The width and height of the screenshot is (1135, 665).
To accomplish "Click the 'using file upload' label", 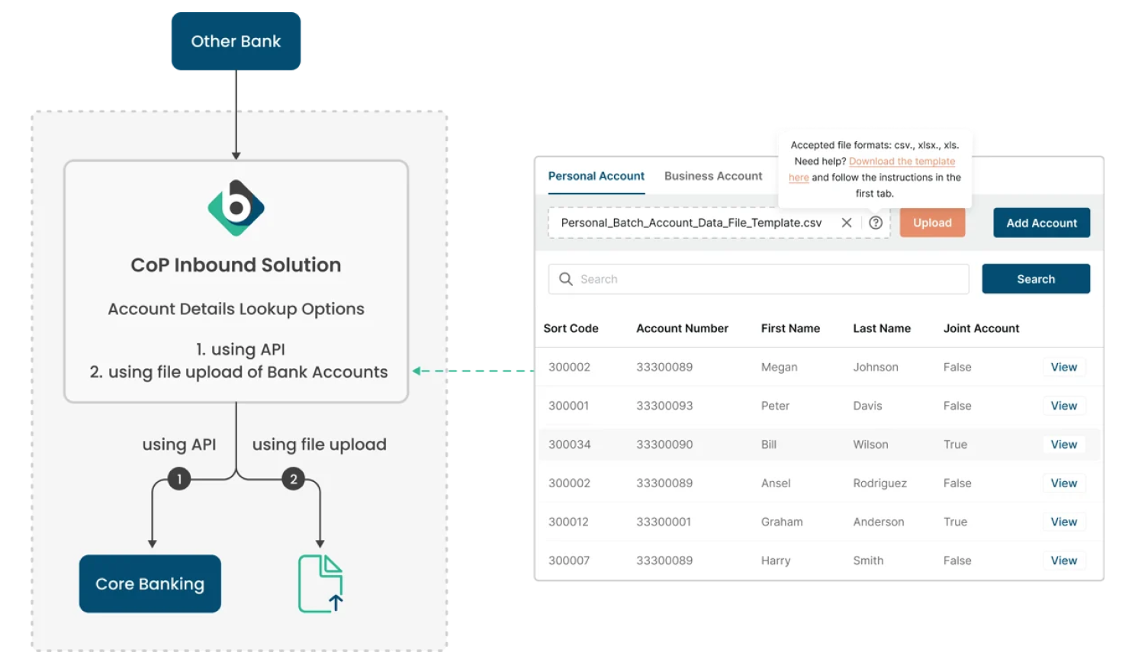I will pos(320,445).
